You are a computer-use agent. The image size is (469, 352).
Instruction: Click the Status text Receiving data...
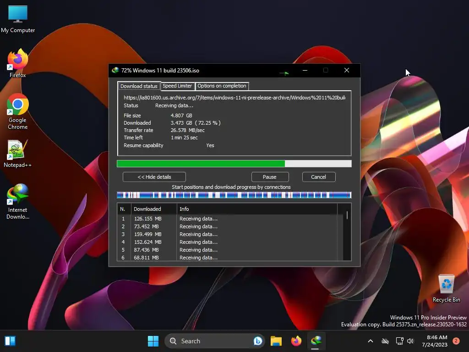[174, 106]
